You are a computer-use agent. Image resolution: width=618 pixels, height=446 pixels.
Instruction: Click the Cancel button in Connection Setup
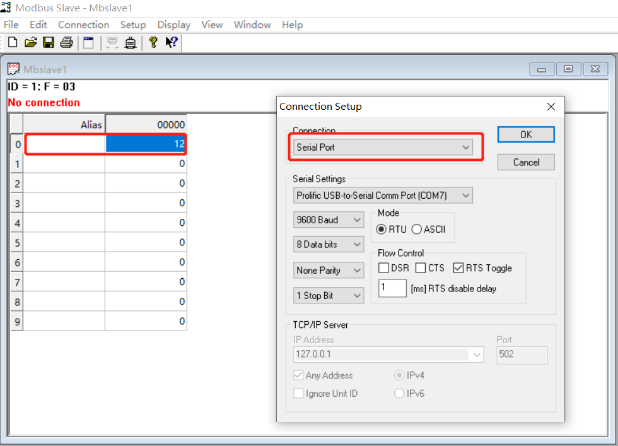tap(525, 162)
